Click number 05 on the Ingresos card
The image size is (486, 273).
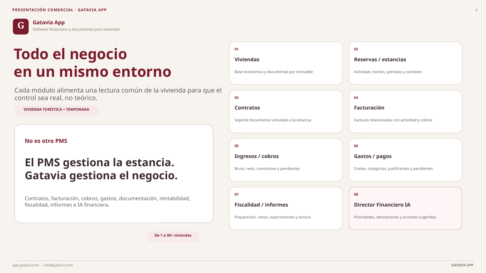pos(236,146)
